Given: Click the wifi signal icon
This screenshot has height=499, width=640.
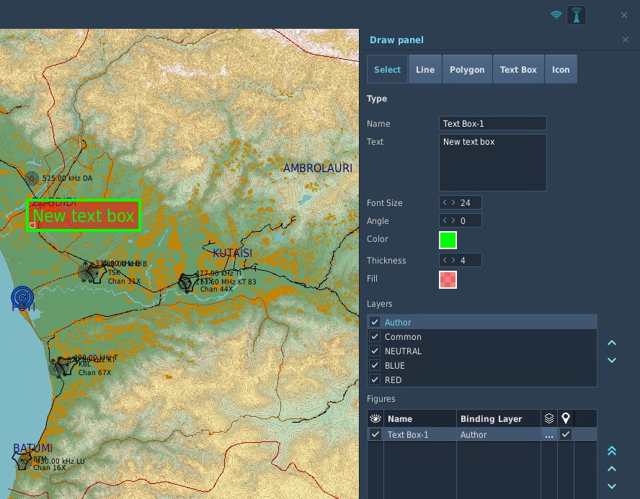Looking at the screenshot, I should (x=556, y=16).
